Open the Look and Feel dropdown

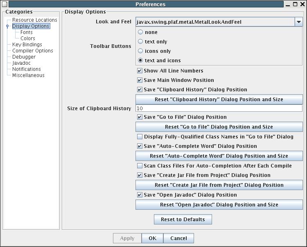298,22
